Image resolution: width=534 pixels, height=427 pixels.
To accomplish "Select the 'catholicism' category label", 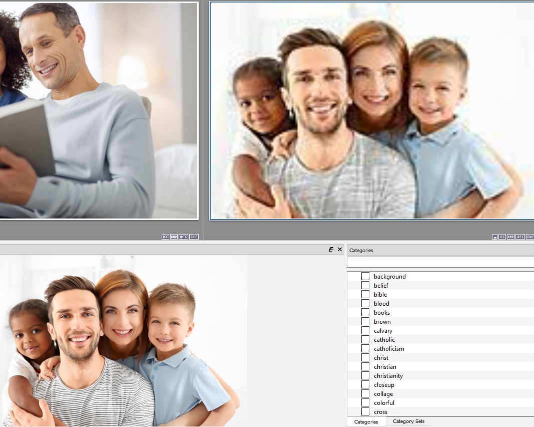I will point(389,349).
